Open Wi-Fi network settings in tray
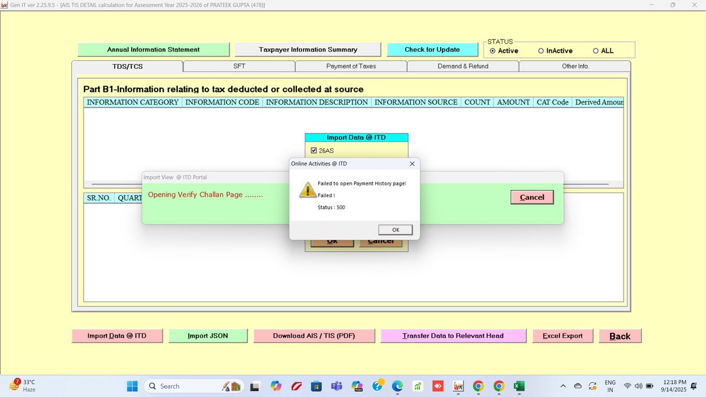Viewport: 706px width, 397px height. [628, 386]
